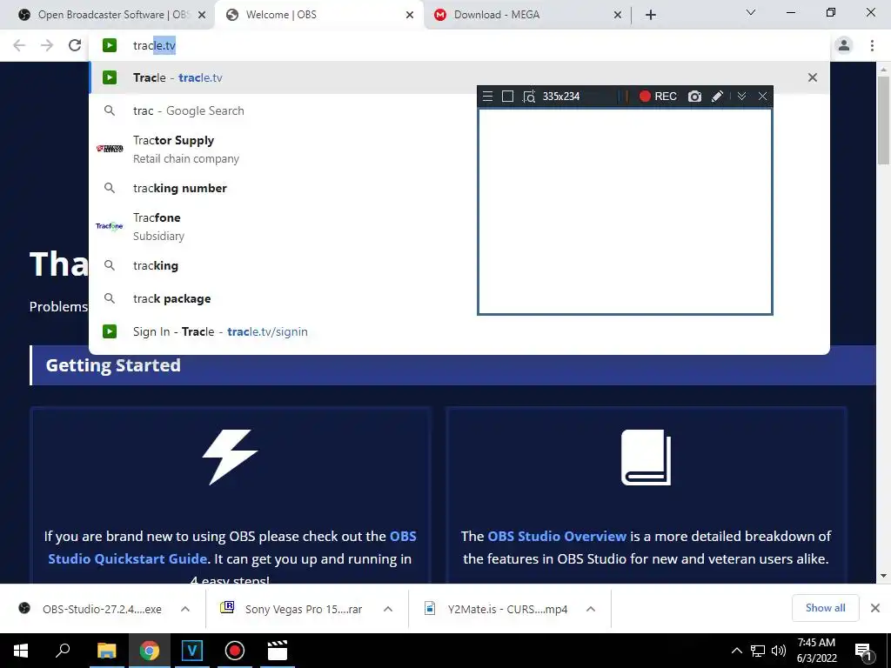
Task: Click the address bar text tracle.tv
Action: point(155,45)
